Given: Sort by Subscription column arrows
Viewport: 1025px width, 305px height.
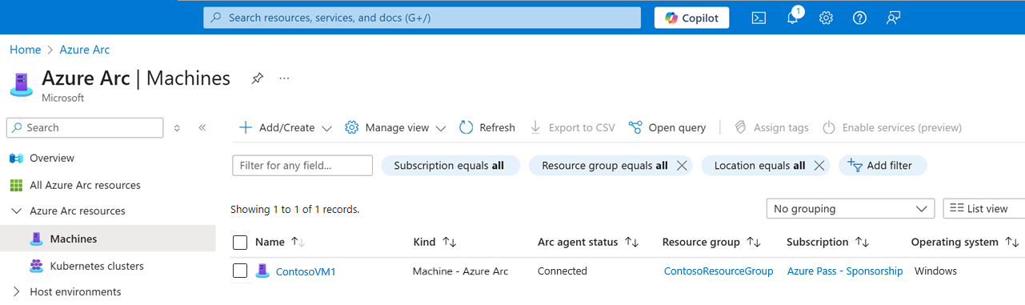Looking at the screenshot, I should click(x=862, y=242).
